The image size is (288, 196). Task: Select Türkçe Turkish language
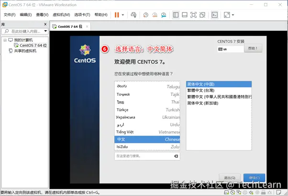(147, 110)
